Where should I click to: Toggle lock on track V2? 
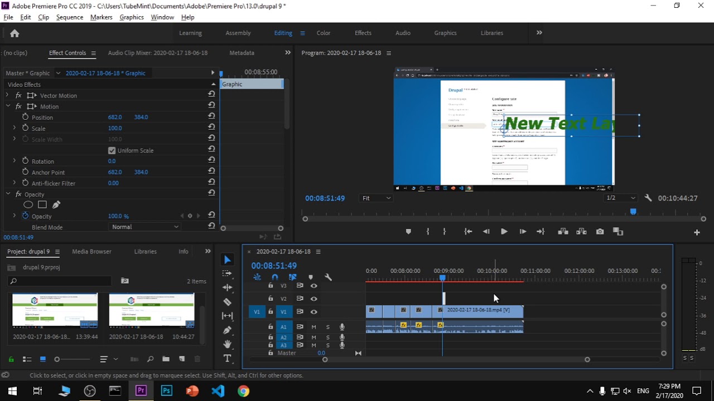(271, 299)
